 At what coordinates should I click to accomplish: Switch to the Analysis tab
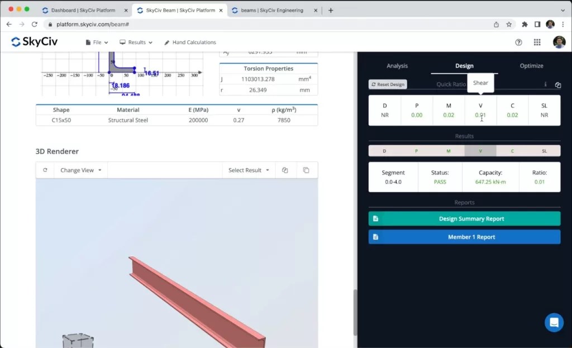397,66
